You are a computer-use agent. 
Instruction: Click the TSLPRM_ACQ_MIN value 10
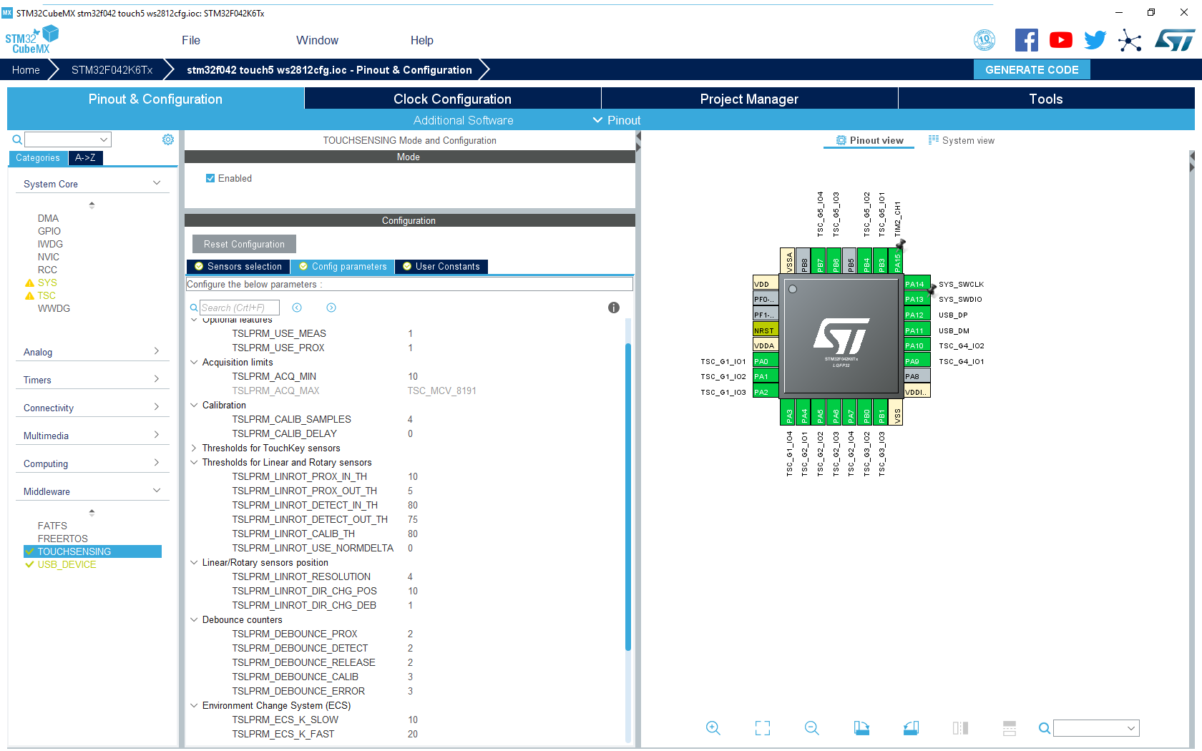click(413, 376)
